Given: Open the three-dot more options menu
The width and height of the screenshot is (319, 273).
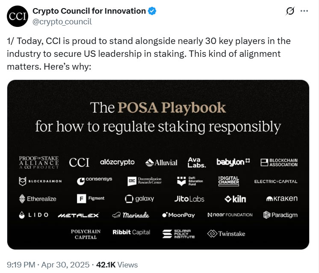Looking at the screenshot, I should click(x=304, y=12).
